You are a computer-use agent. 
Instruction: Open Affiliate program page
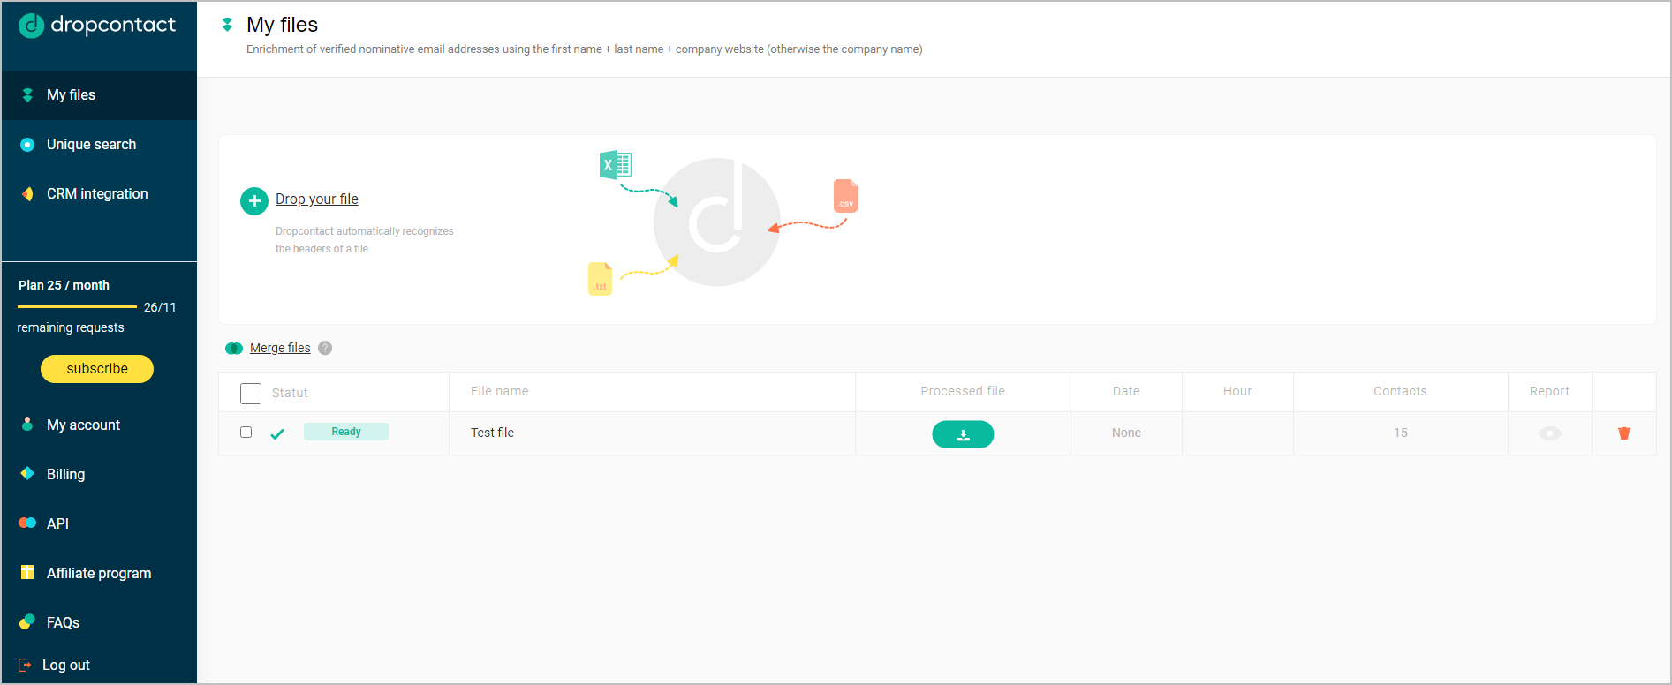[x=99, y=574]
